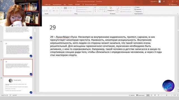Open the Заливка фигуры shape fill option

[x=126, y=7]
